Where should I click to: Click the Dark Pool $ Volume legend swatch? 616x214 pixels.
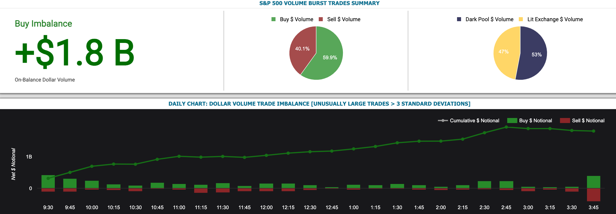click(x=459, y=19)
